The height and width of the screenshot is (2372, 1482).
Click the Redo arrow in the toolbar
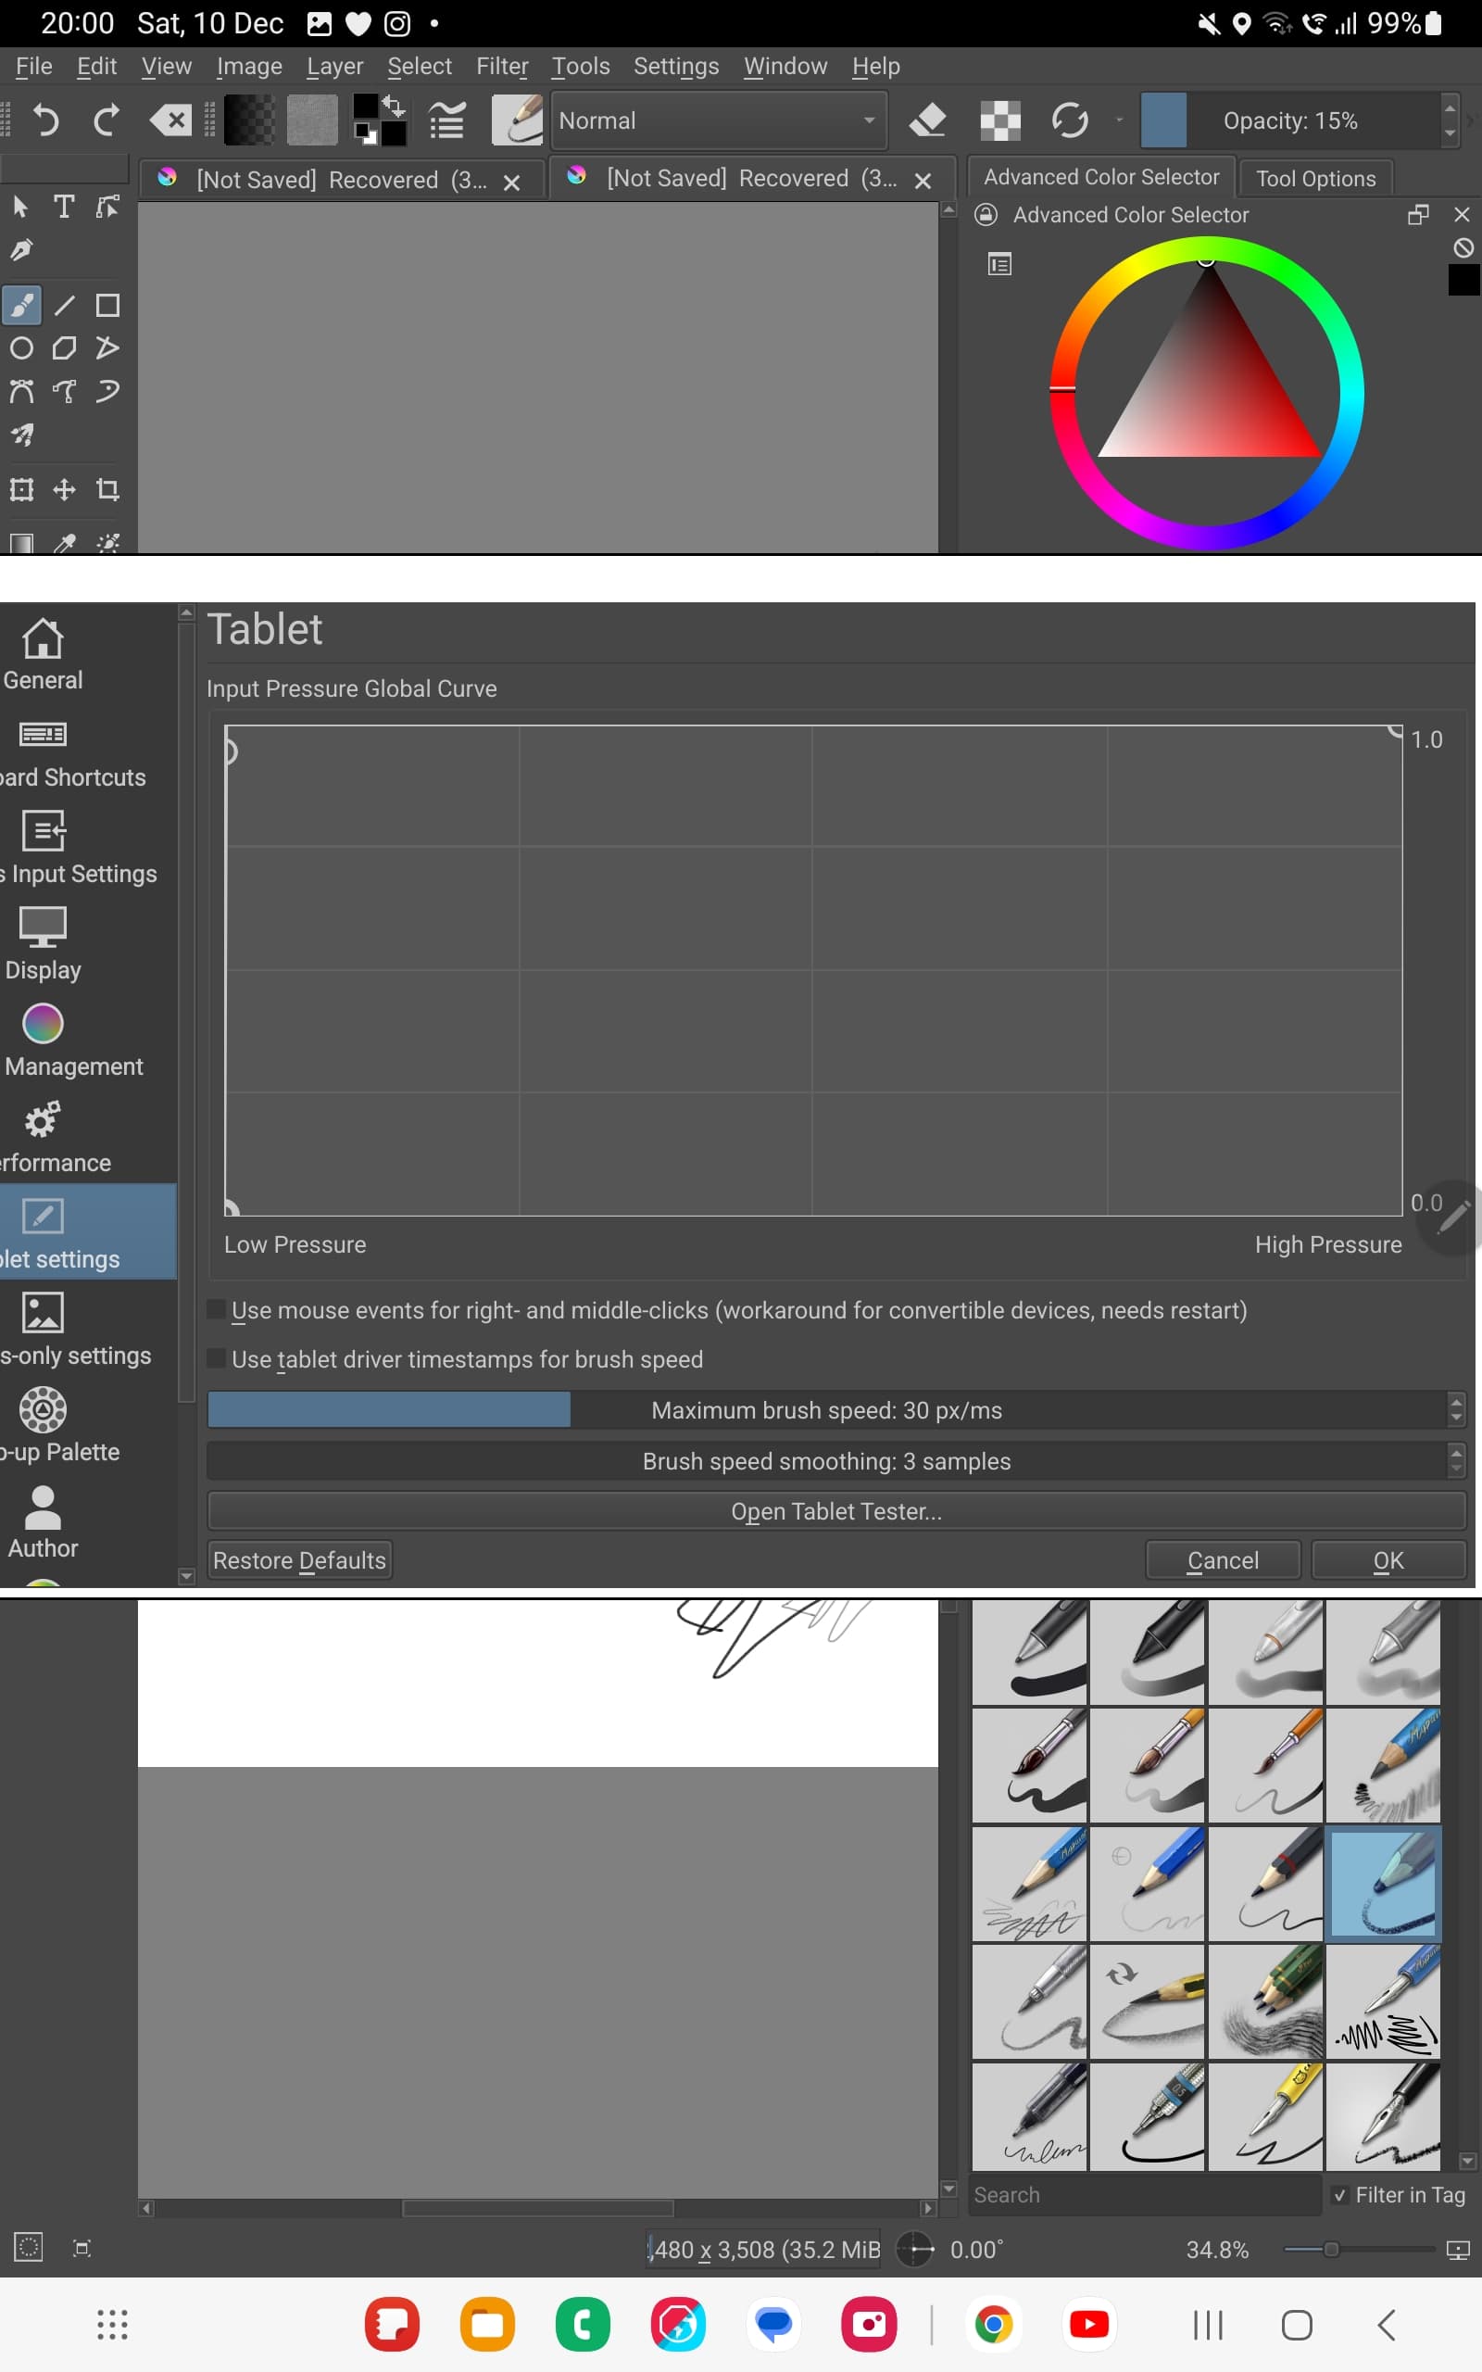pos(106,120)
